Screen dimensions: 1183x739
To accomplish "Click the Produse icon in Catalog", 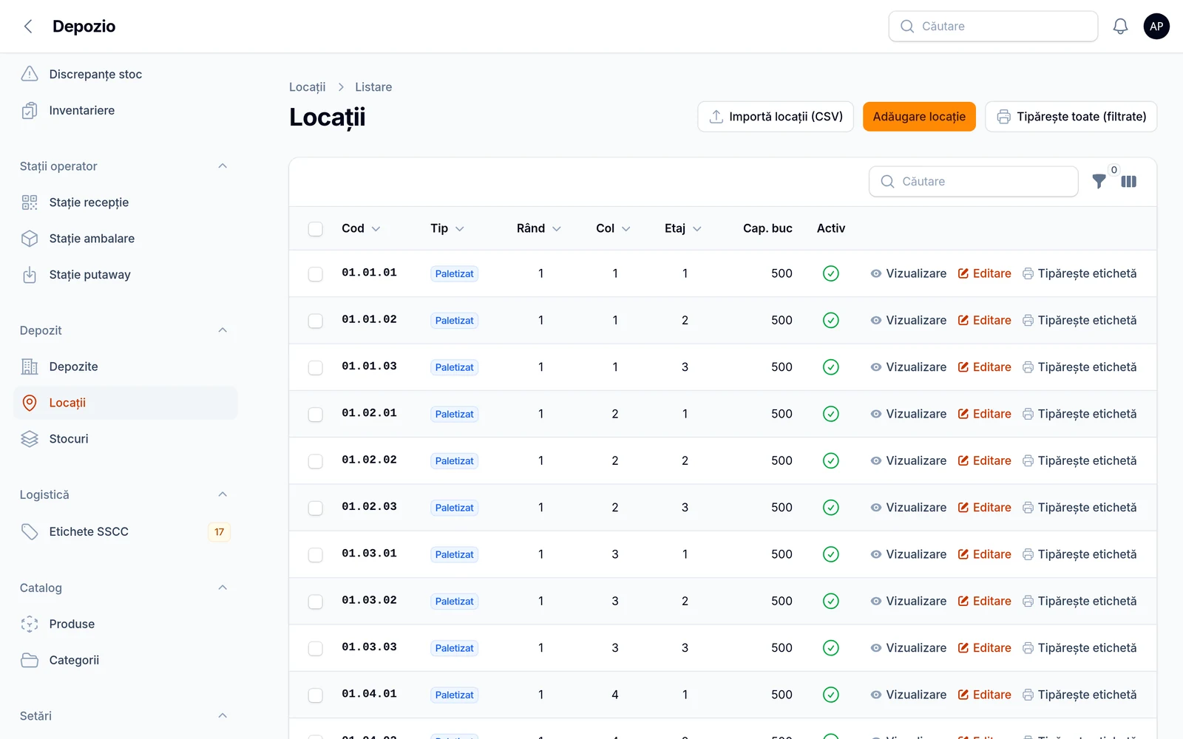I will [x=30, y=624].
